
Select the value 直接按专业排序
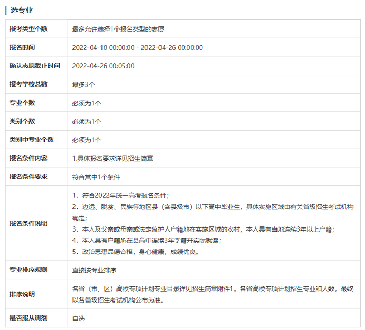94,270
